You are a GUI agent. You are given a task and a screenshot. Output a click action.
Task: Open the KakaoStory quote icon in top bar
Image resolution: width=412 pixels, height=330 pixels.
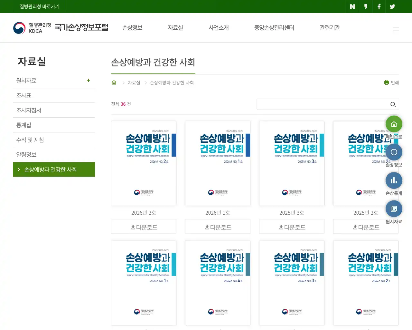click(x=366, y=6)
